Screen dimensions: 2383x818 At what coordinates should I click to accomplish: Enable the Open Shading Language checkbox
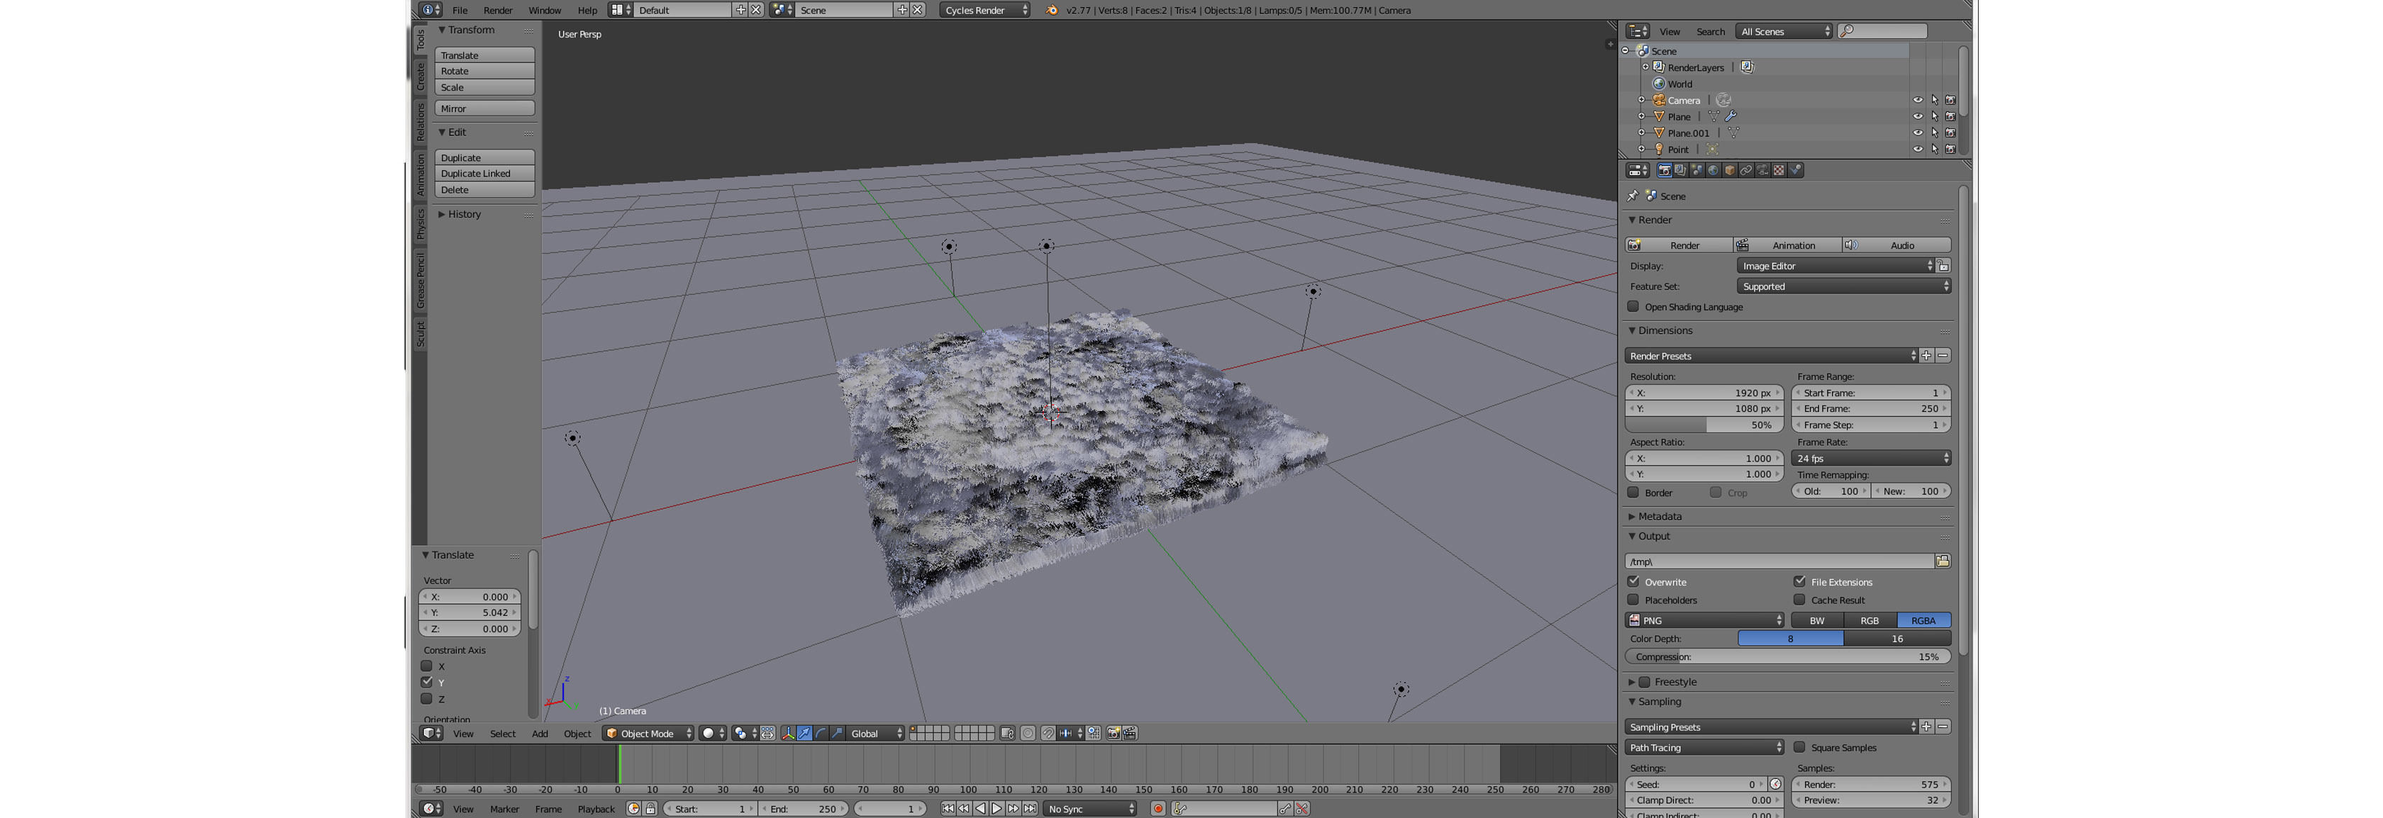[1633, 307]
